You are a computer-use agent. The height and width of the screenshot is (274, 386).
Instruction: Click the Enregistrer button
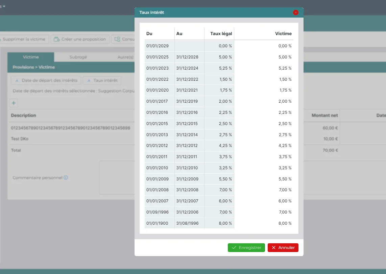[x=246, y=248]
